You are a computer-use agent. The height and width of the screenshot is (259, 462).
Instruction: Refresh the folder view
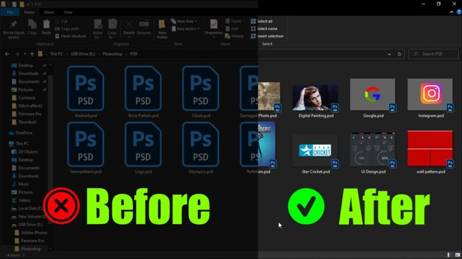pyautogui.click(x=399, y=54)
